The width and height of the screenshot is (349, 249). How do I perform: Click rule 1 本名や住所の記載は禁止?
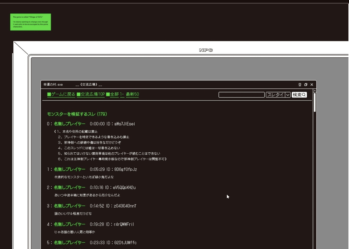coord(76,131)
